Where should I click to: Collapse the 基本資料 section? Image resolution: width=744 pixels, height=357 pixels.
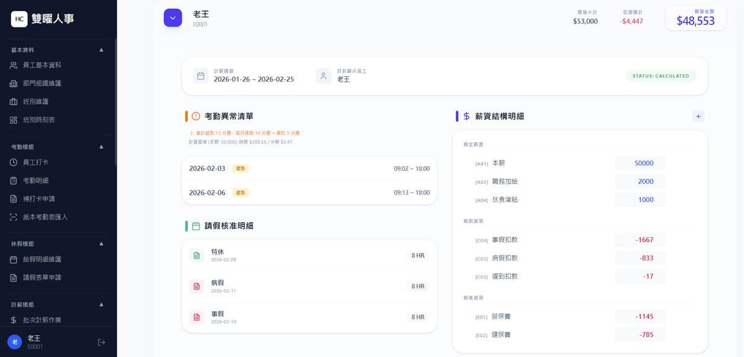click(103, 49)
